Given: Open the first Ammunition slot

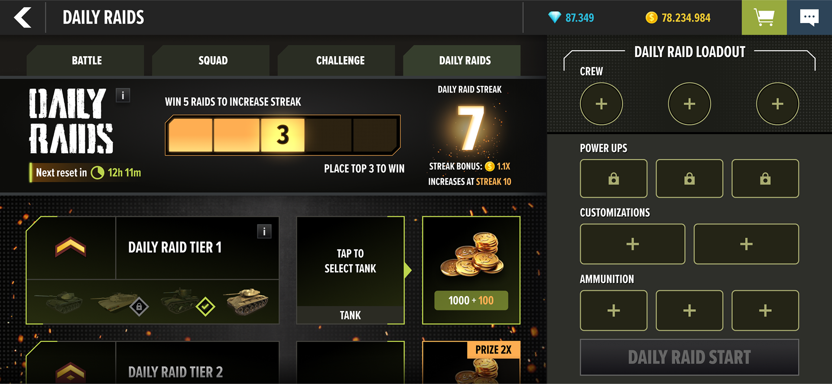Looking at the screenshot, I should pos(614,310).
